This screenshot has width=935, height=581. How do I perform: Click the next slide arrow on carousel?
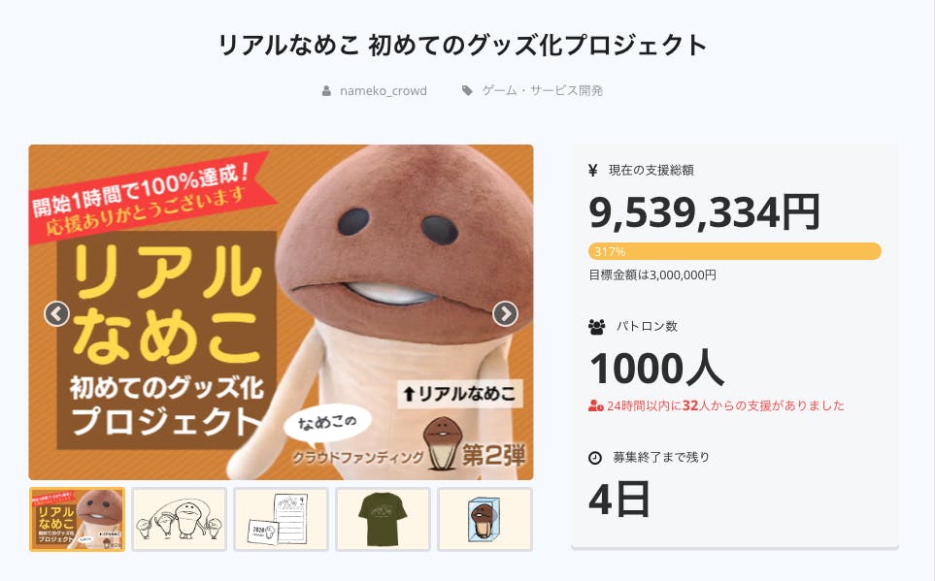tap(505, 313)
